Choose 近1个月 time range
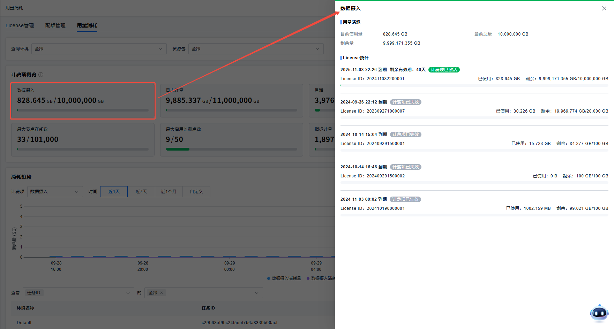This screenshot has width=614, height=329. click(x=169, y=192)
